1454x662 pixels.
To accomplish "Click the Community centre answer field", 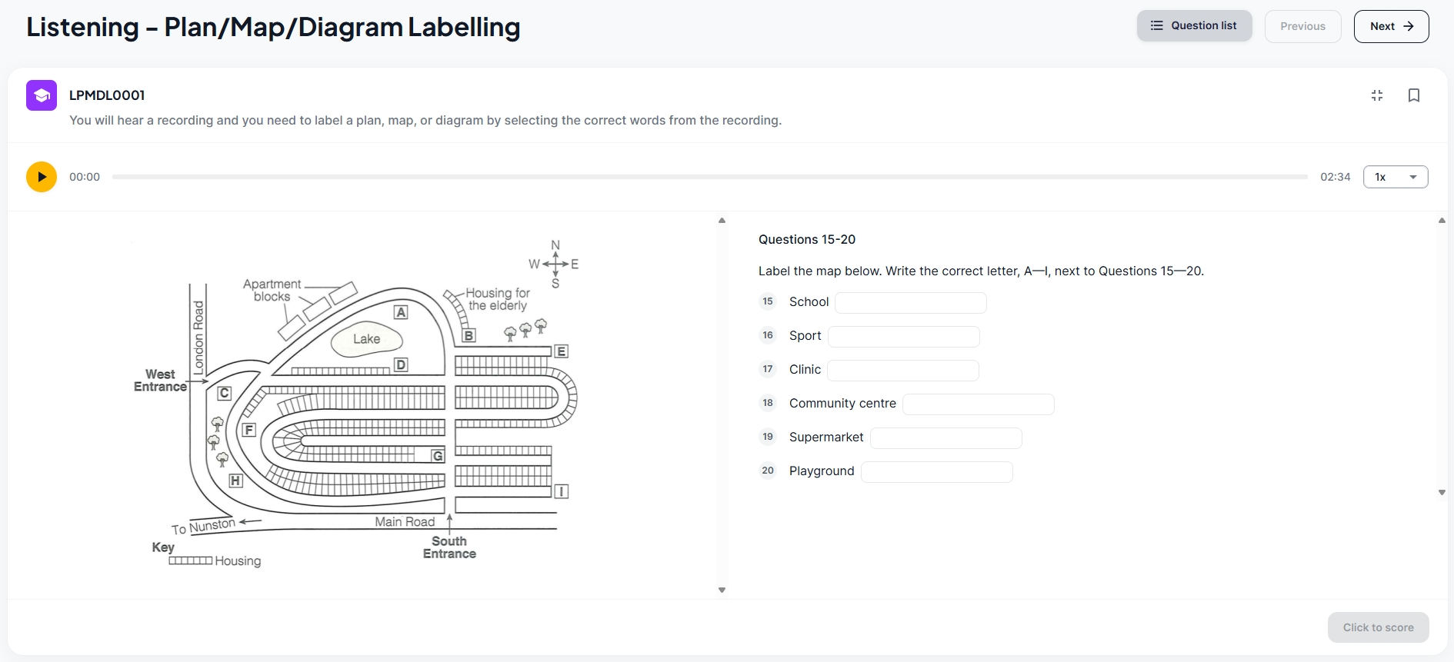I will click(978, 404).
